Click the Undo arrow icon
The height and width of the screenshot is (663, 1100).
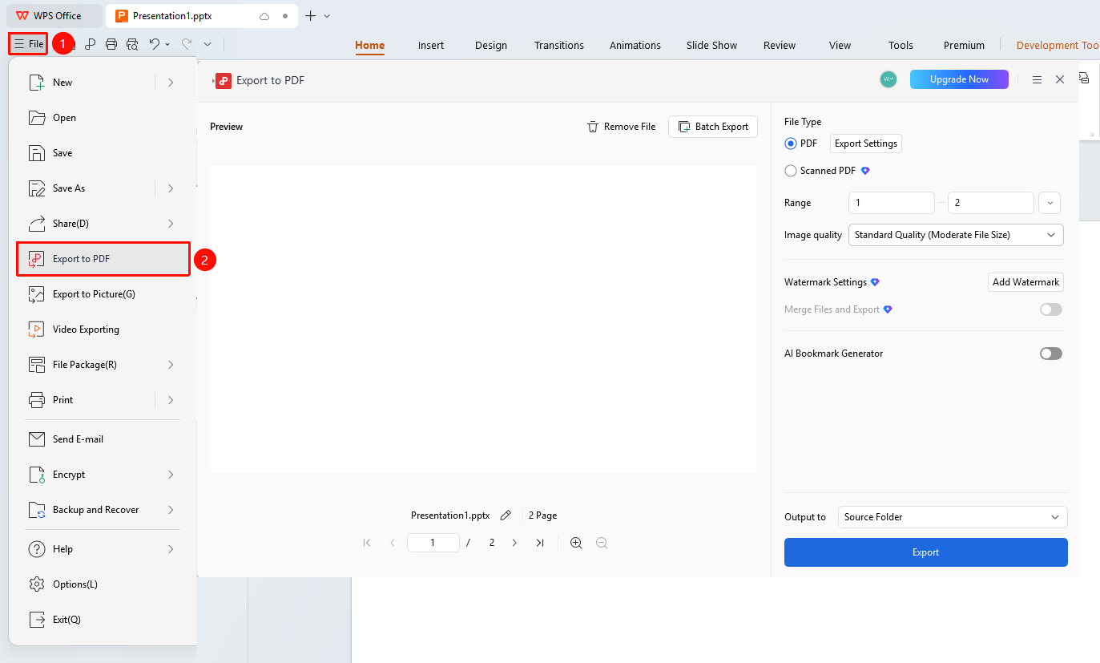point(155,45)
